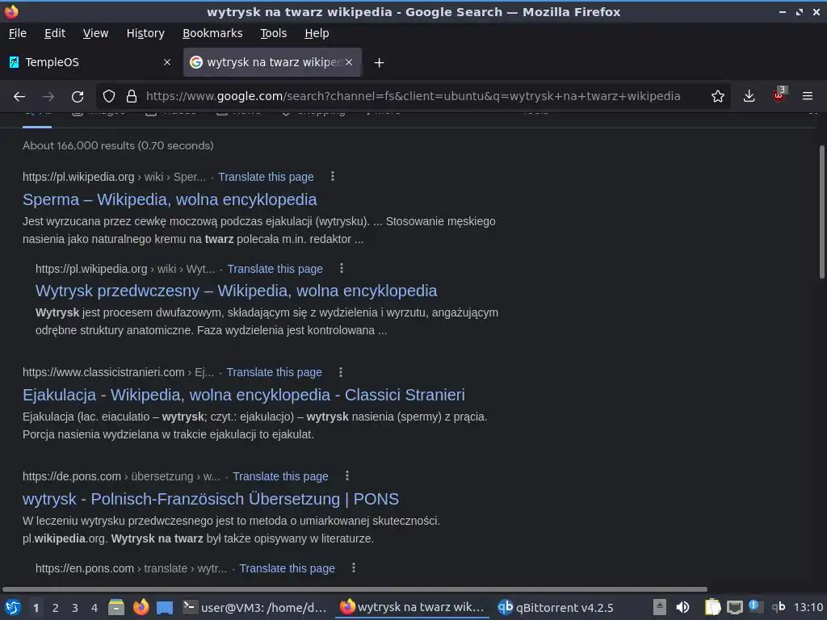The height and width of the screenshot is (620, 827).
Task: Translate the en.pons.com page
Action: point(287,568)
